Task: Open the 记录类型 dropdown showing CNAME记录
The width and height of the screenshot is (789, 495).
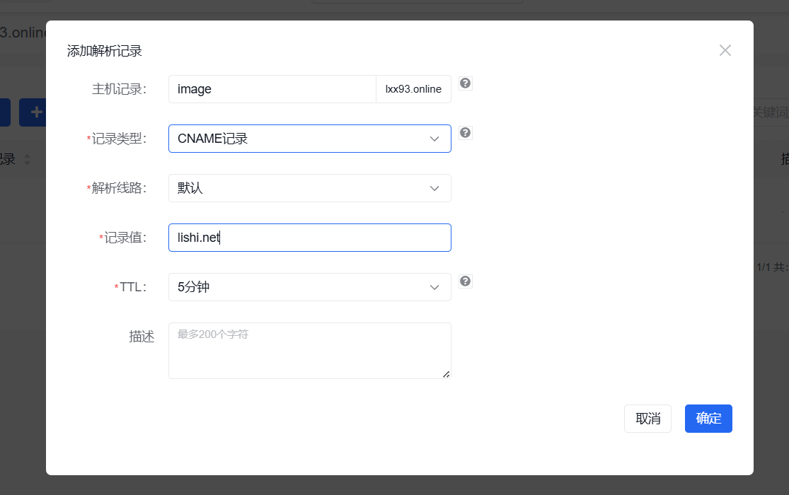Action: [x=309, y=139]
